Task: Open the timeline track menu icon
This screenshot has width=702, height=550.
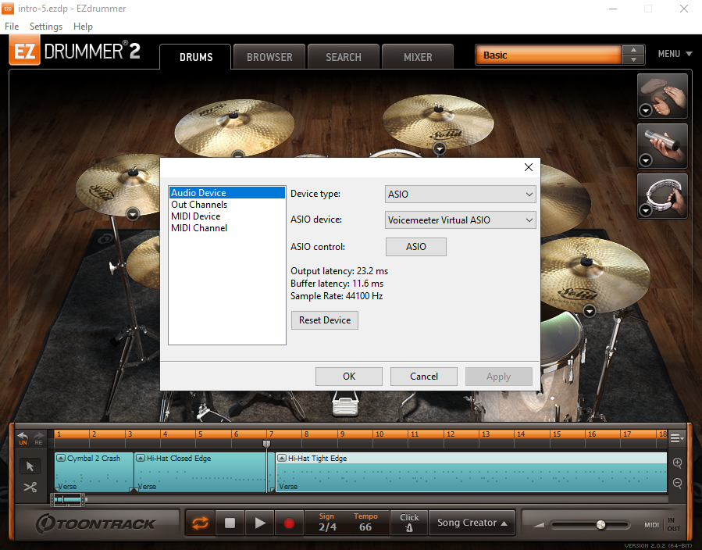Action: [x=676, y=438]
